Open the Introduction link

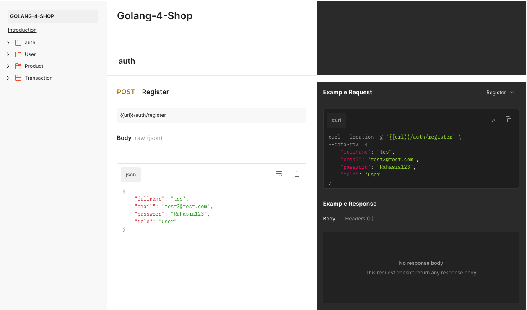pos(22,30)
